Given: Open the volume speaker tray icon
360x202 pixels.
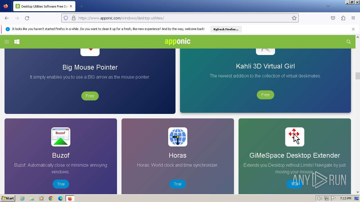Looking at the screenshot, I should (320, 198).
